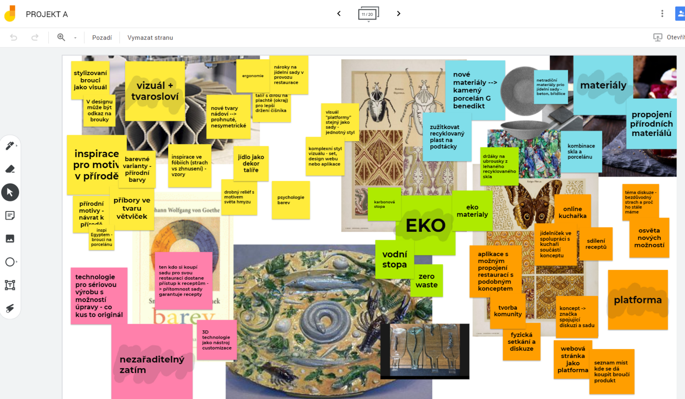The width and height of the screenshot is (685, 399).
Task: Click the Redo arrow
Action: 35,38
